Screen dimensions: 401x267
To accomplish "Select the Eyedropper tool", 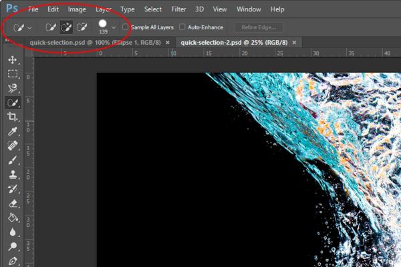I will click(12, 131).
